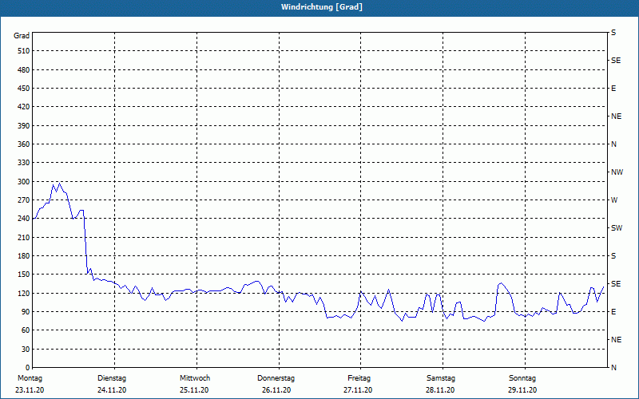Click the 30 degree axis value
The image size is (639, 399).
point(26,349)
